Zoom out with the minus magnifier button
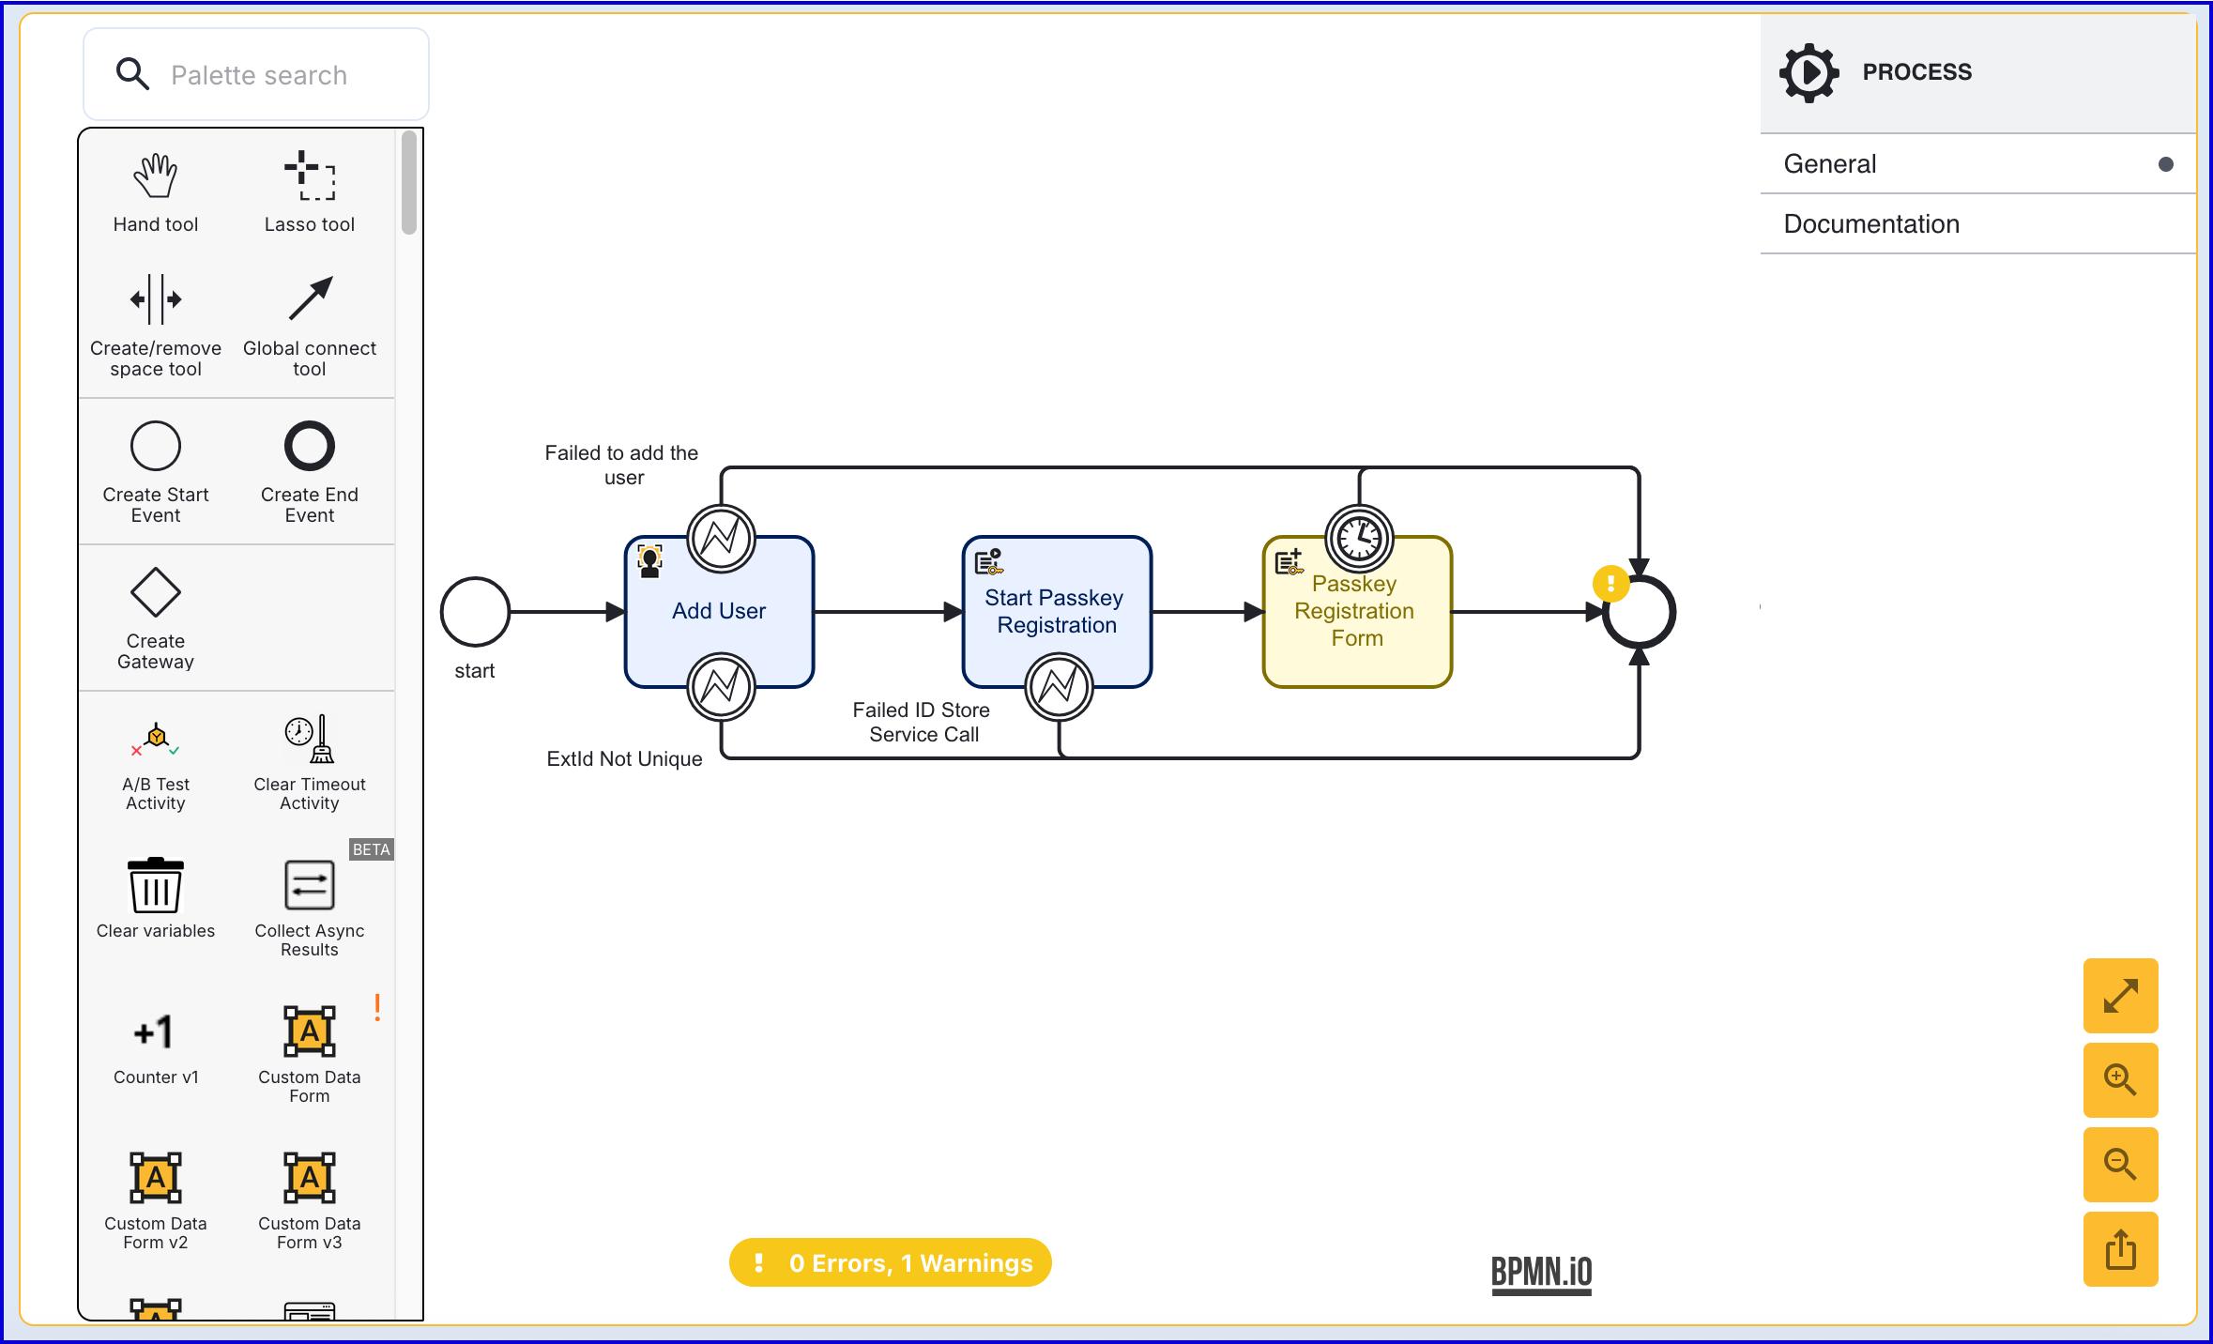 (x=2120, y=1165)
